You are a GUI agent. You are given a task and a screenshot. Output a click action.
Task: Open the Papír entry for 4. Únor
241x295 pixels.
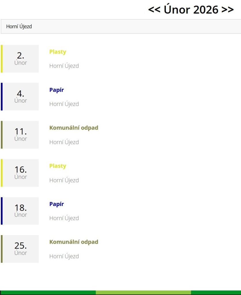click(x=56, y=90)
